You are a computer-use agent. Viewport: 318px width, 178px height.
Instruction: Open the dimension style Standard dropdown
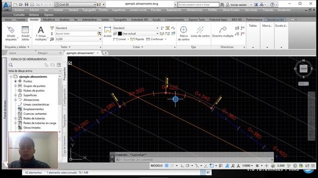coord(136,28)
